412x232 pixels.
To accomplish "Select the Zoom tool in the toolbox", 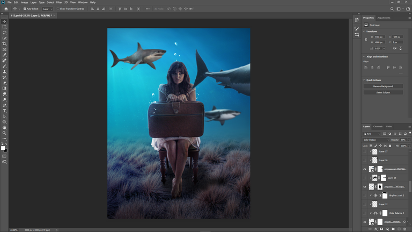I will coord(4,133).
